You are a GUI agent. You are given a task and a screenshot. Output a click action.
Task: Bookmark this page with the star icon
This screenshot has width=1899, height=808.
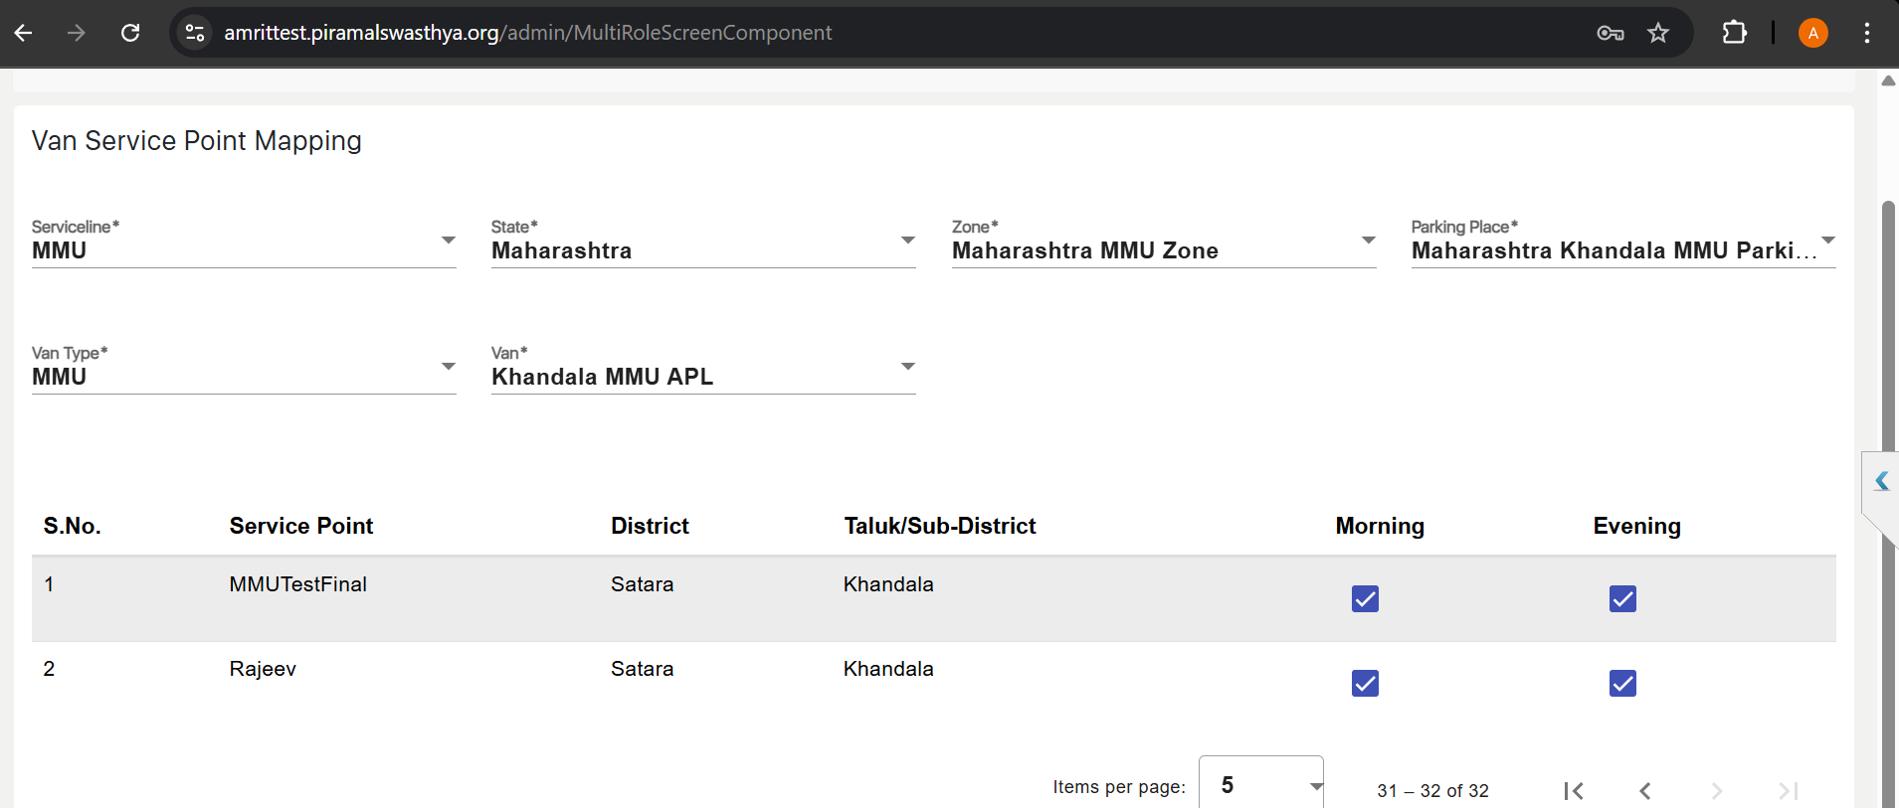tap(1658, 33)
